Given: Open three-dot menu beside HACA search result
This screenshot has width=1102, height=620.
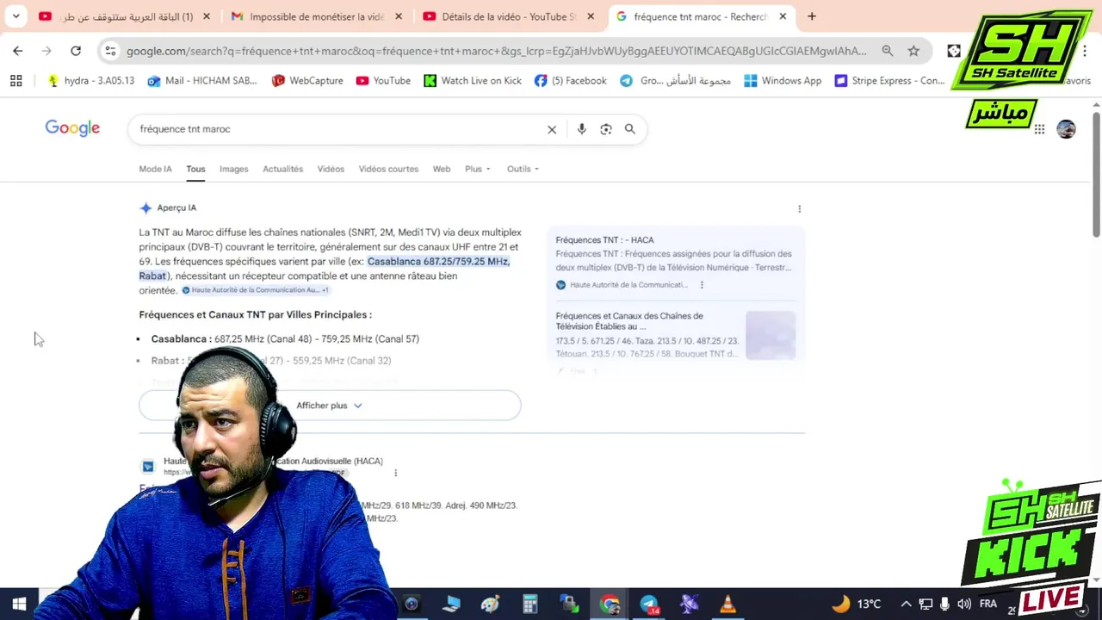Looking at the screenshot, I should 395,473.
